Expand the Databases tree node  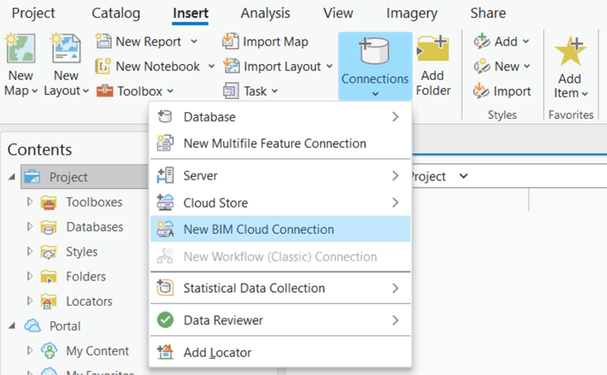pos(30,226)
